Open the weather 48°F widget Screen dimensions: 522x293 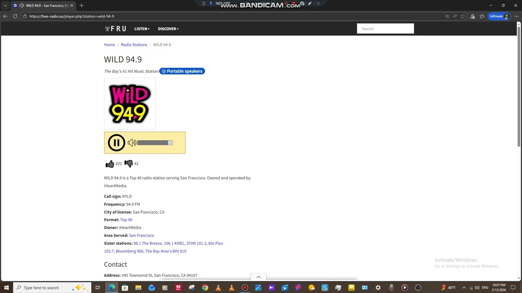[x=448, y=288]
